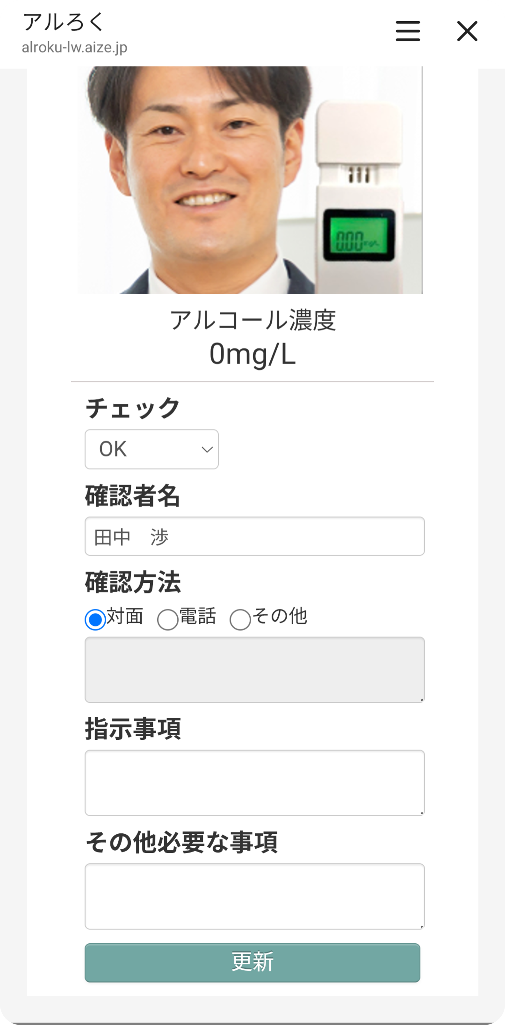505x1025 pixels.
Task: Open the hamburger menu icon
Action: tap(407, 31)
